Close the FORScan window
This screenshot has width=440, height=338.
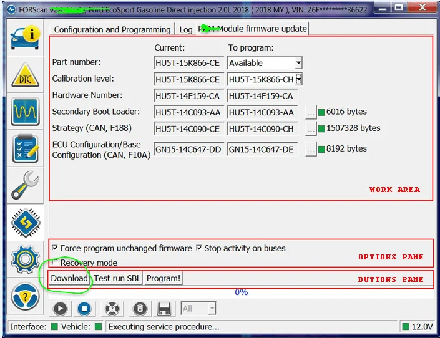click(x=422, y=8)
